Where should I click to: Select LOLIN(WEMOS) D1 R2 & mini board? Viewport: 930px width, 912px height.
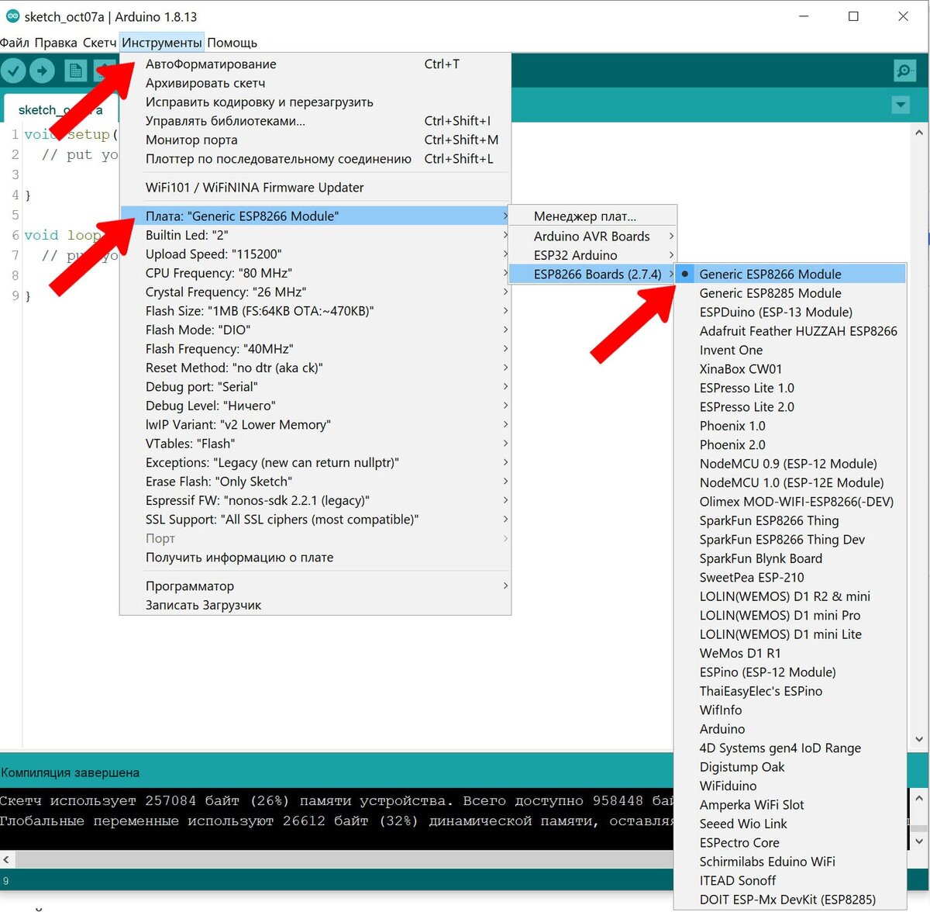tap(790, 596)
